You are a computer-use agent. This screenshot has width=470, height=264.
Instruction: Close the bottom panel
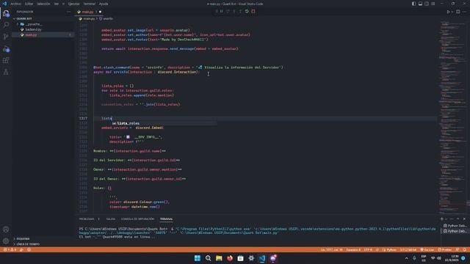[x=464, y=219]
